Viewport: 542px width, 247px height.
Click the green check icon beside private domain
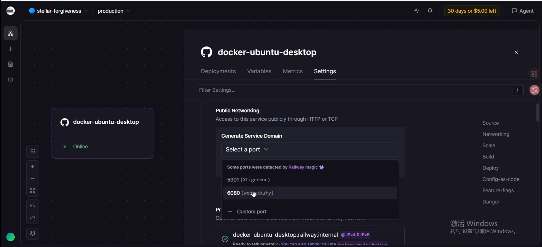pyautogui.click(x=225, y=239)
